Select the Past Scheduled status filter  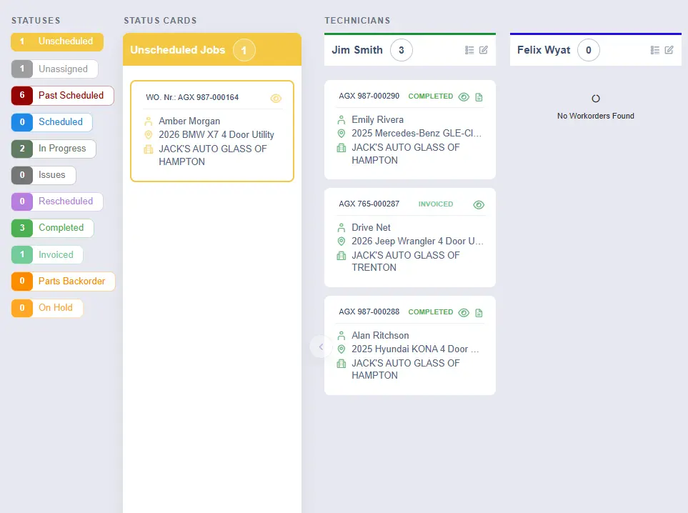click(x=62, y=96)
